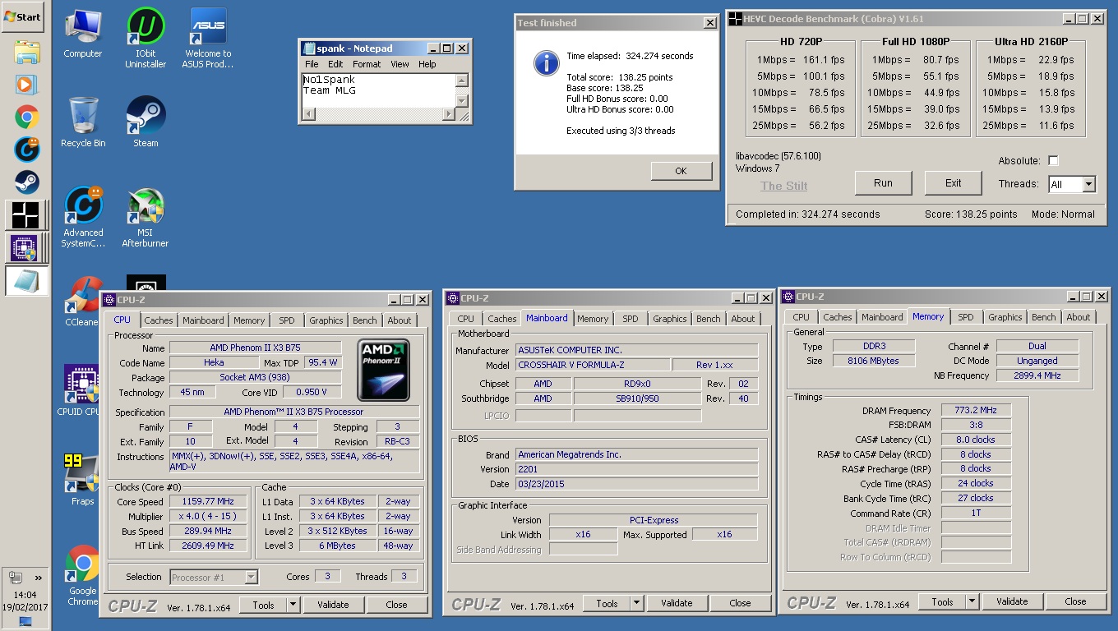Image resolution: width=1118 pixels, height=631 pixels.
Task: Click Validate in right CPU-Z window
Action: [1012, 601]
